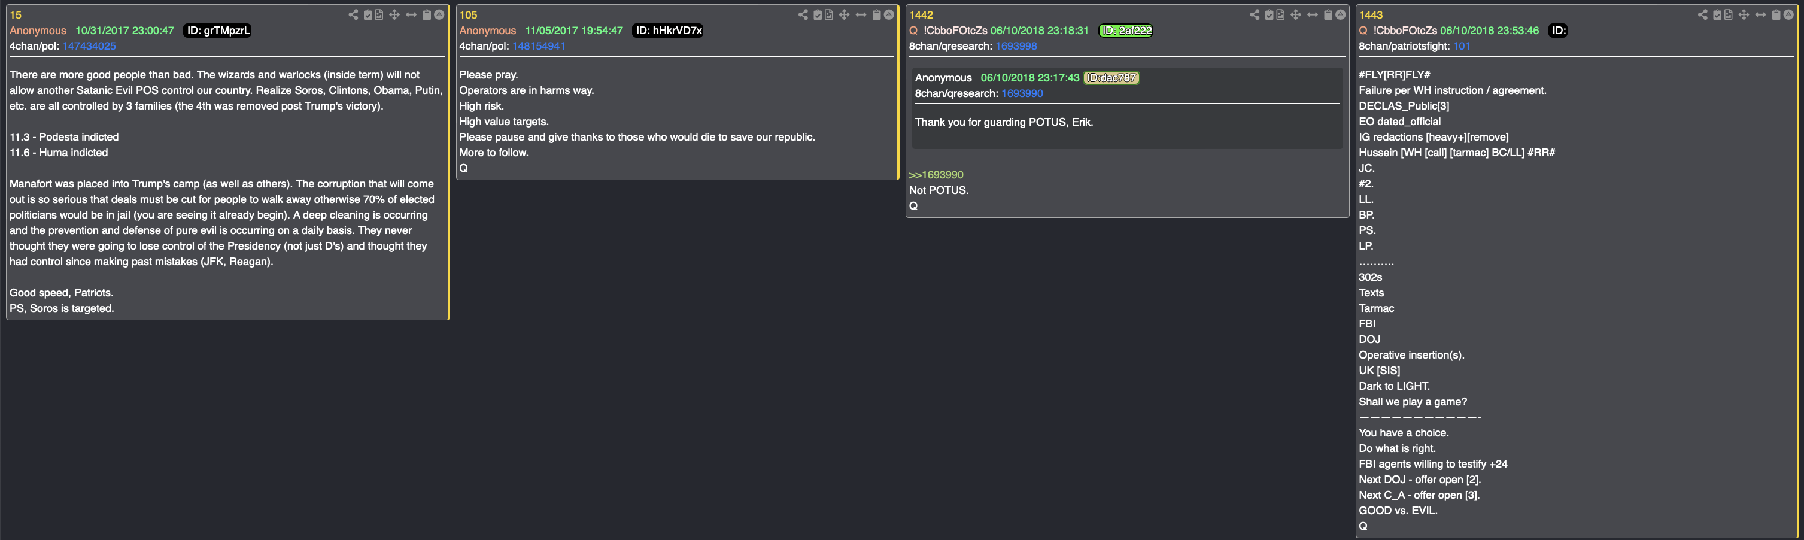Click the horizontal width arrows on post 1442
Viewport: 1804px width, 540px height.
coord(1313,15)
